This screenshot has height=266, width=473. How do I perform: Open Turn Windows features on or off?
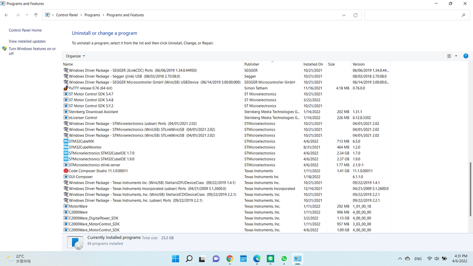(32, 51)
